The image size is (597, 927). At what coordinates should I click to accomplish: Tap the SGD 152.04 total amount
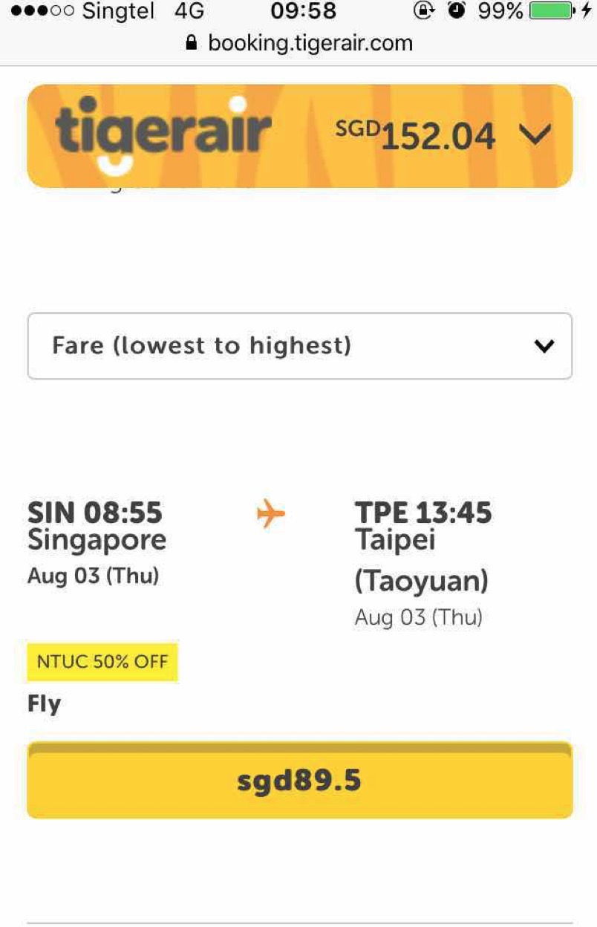416,136
